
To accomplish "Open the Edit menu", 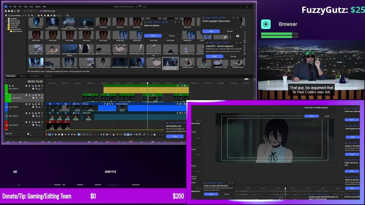I will tap(15, 7).
